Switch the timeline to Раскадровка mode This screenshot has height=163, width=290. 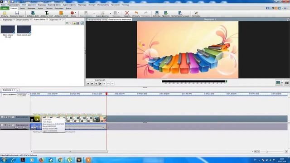(x=22, y=95)
